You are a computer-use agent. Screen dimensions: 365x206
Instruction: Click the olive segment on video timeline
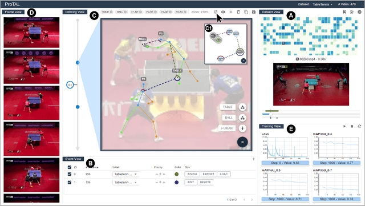pyautogui.click(x=272, y=111)
